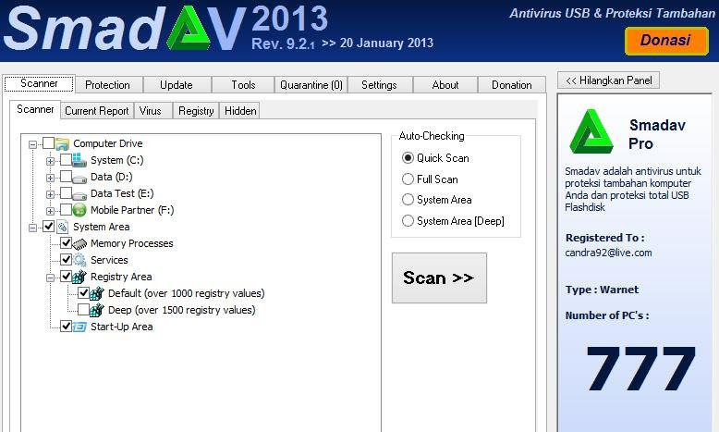Collapse the System Area tree node
The width and height of the screenshot is (719, 432).
(x=32, y=228)
